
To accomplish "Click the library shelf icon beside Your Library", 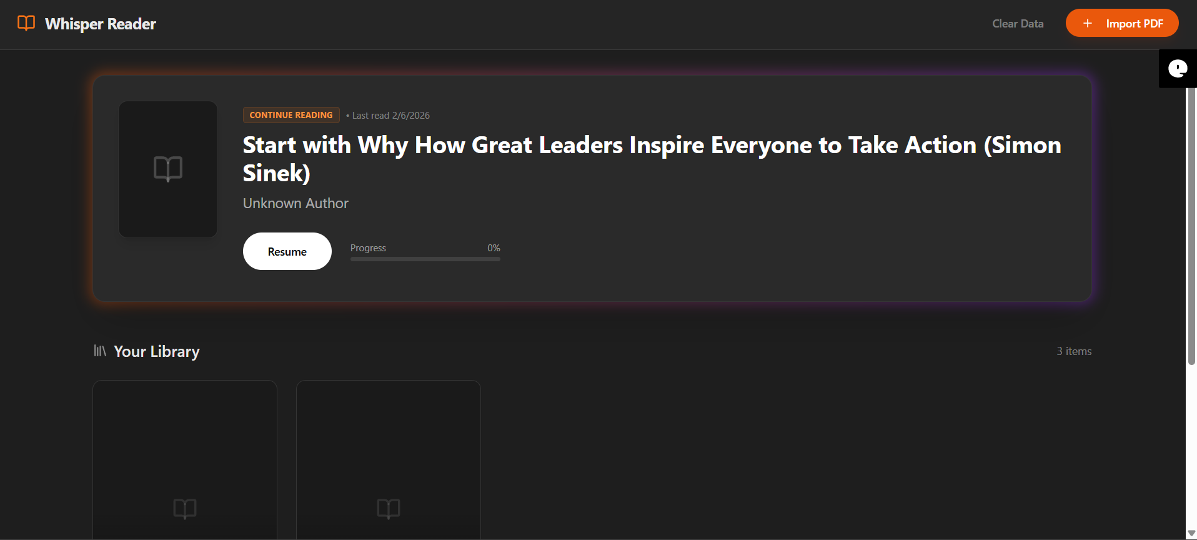I will (100, 351).
